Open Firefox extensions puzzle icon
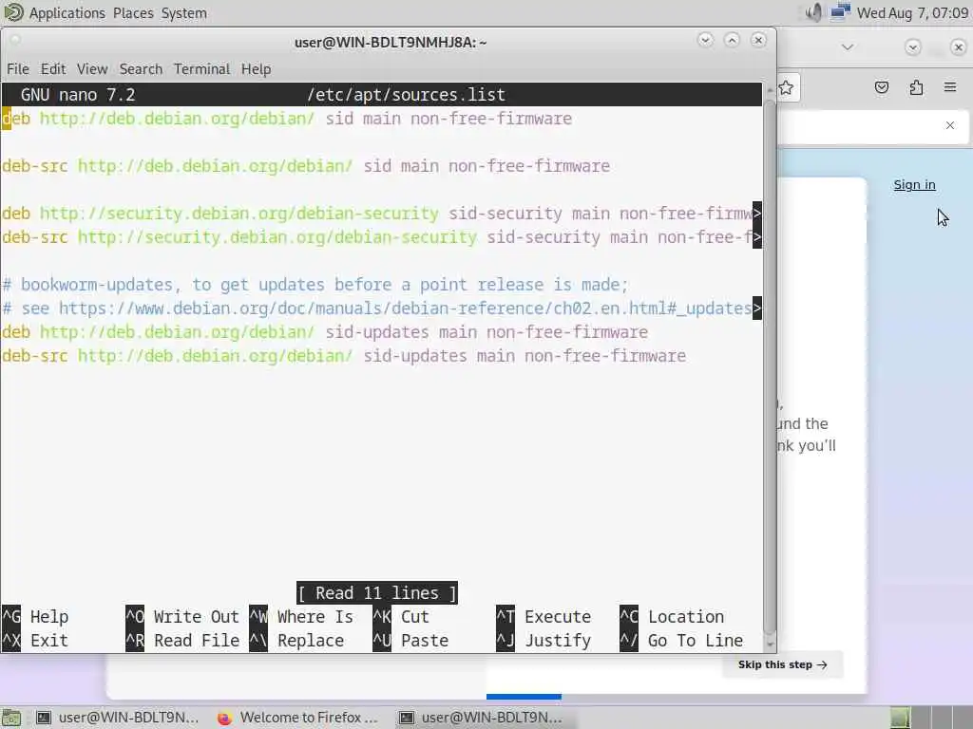 (916, 87)
